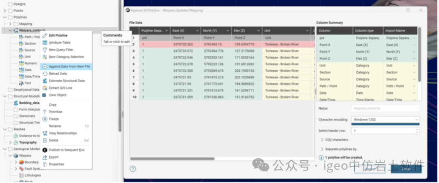The image size is (439, 183).
Task: Click the Finish button
Action: pyautogui.click(x=406, y=169)
